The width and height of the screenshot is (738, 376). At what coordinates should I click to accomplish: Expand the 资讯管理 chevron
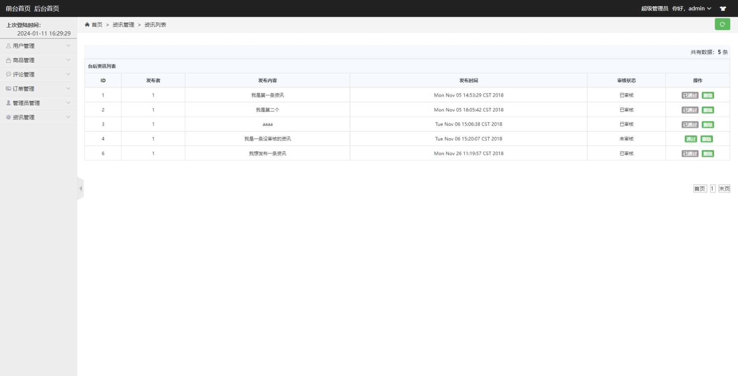(68, 117)
